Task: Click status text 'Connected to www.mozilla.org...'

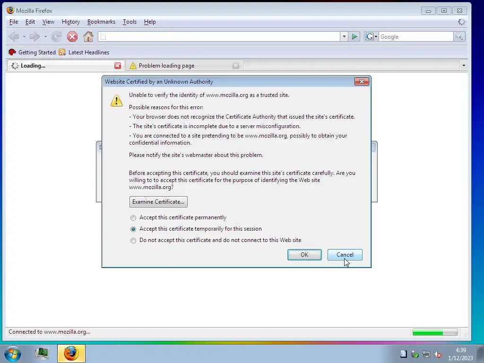Action: coord(49,332)
